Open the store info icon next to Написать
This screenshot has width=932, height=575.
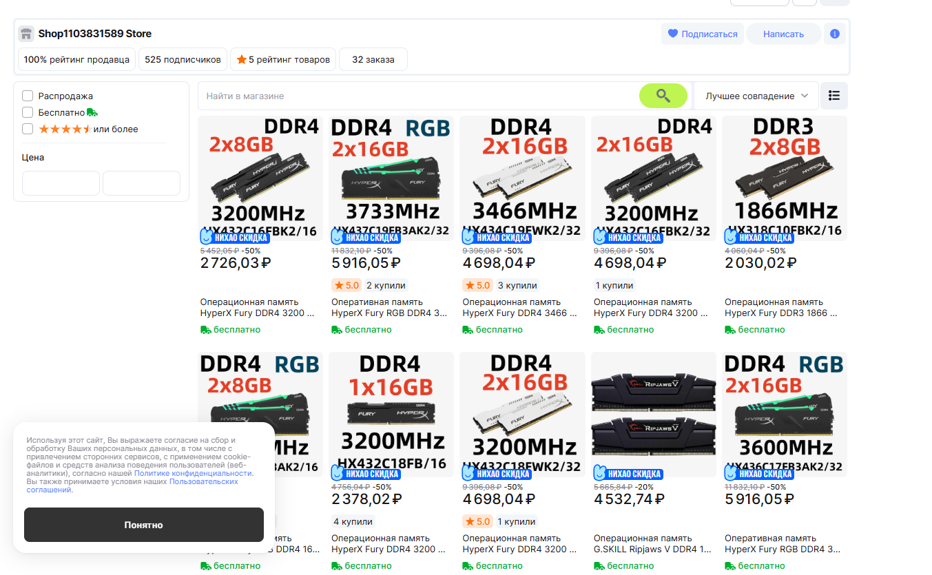coord(835,34)
